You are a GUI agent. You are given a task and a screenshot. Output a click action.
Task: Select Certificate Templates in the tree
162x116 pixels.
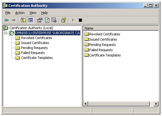pyautogui.click(x=37, y=58)
